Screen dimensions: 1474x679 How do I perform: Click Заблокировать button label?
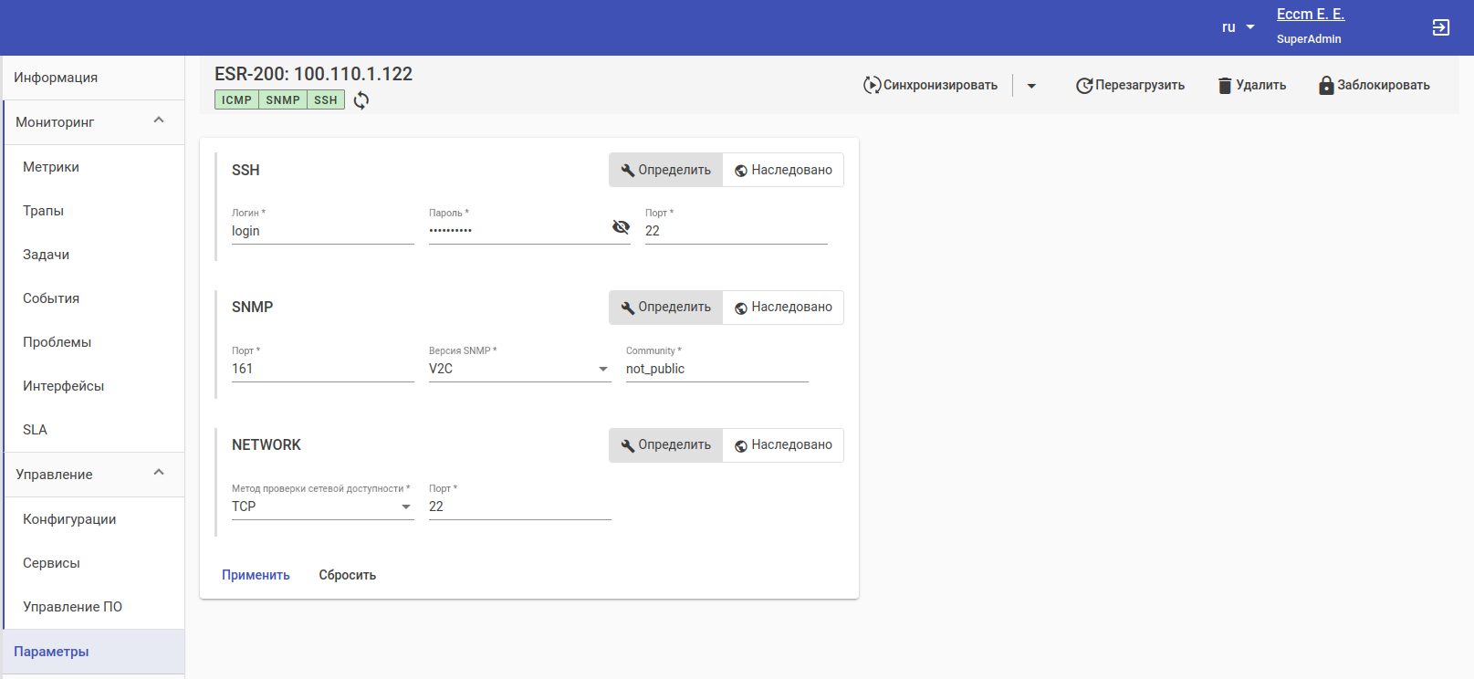(x=1384, y=85)
